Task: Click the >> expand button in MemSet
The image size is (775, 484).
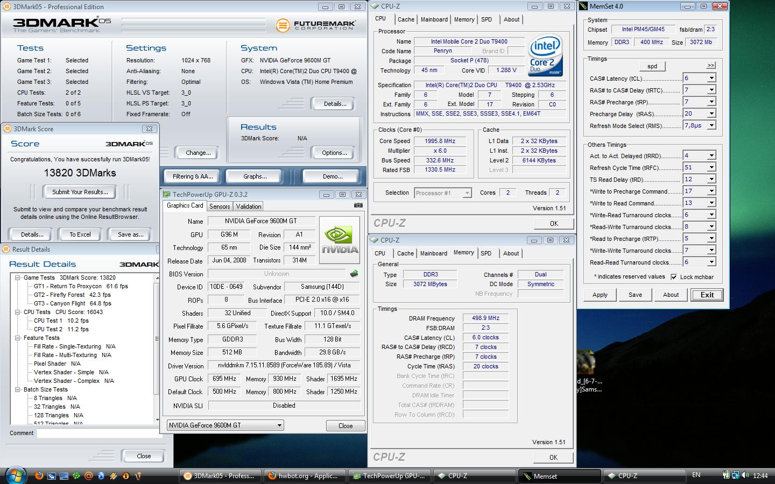Action: 711,65
